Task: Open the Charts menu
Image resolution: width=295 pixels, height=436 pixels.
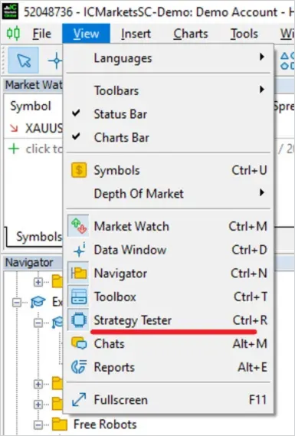Action: [x=191, y=34]
